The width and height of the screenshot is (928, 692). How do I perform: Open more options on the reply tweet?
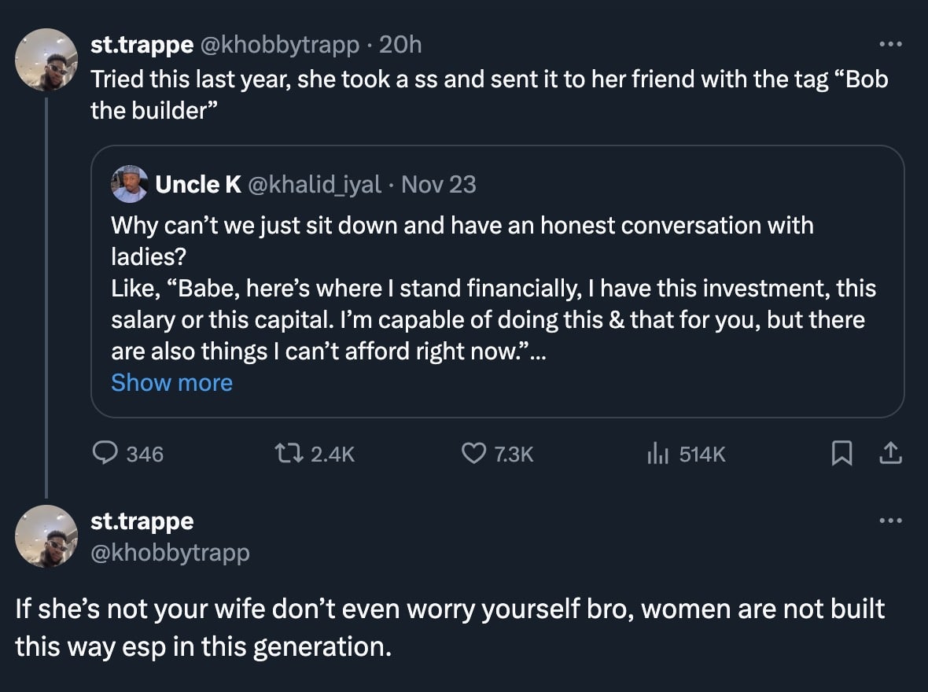point(889,520)
